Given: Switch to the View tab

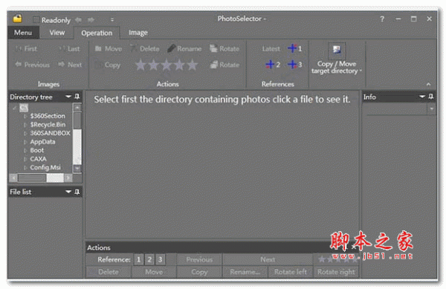Looking at the screenshot, I should pos(57,33).
